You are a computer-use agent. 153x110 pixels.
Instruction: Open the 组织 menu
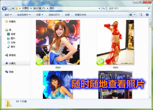(8, 15)
